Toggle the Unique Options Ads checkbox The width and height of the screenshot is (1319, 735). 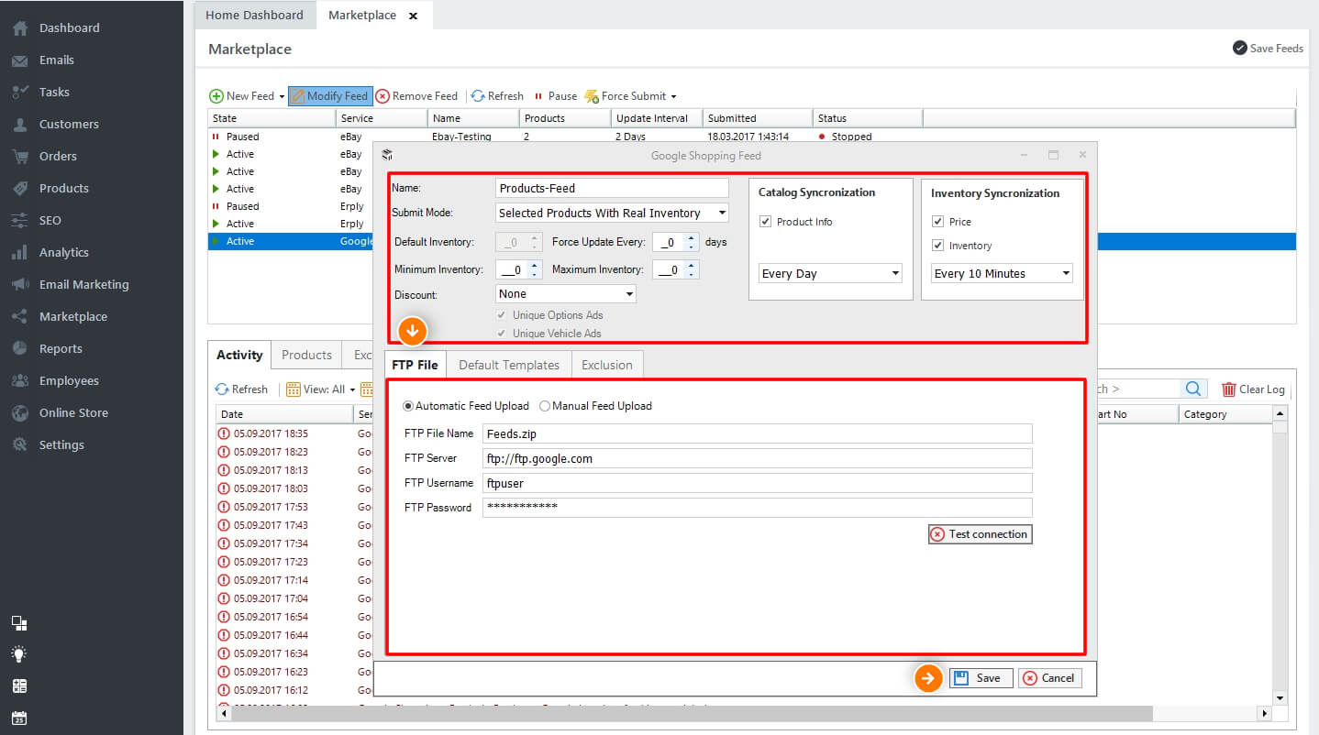(501, 315)
